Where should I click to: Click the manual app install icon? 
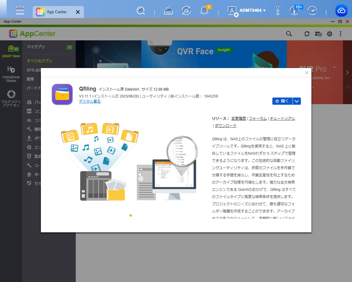(x=318, y=34)
